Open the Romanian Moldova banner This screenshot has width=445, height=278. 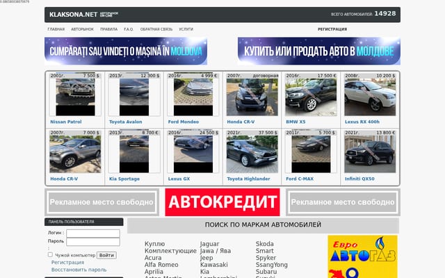click(x=126, y=51)
